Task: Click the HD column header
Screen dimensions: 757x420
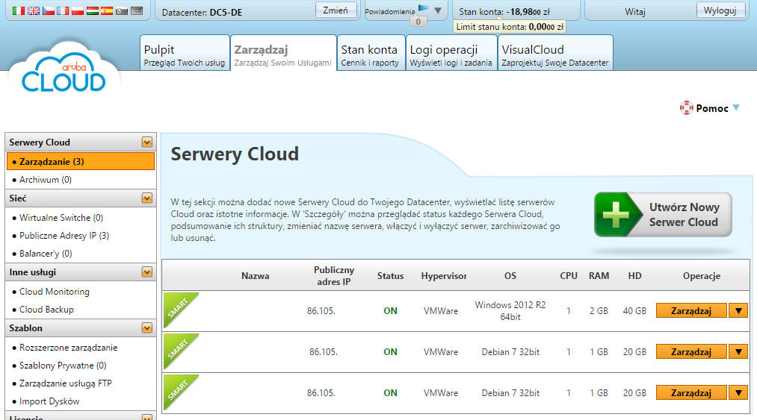Action: click(635, 276)
